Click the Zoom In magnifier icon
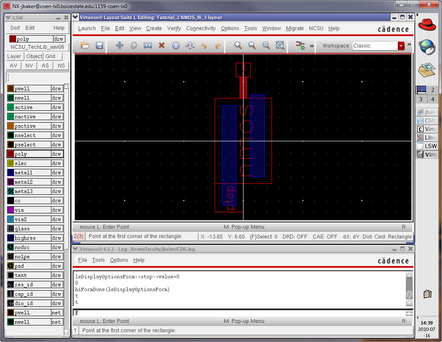 (x=238, y=45)
